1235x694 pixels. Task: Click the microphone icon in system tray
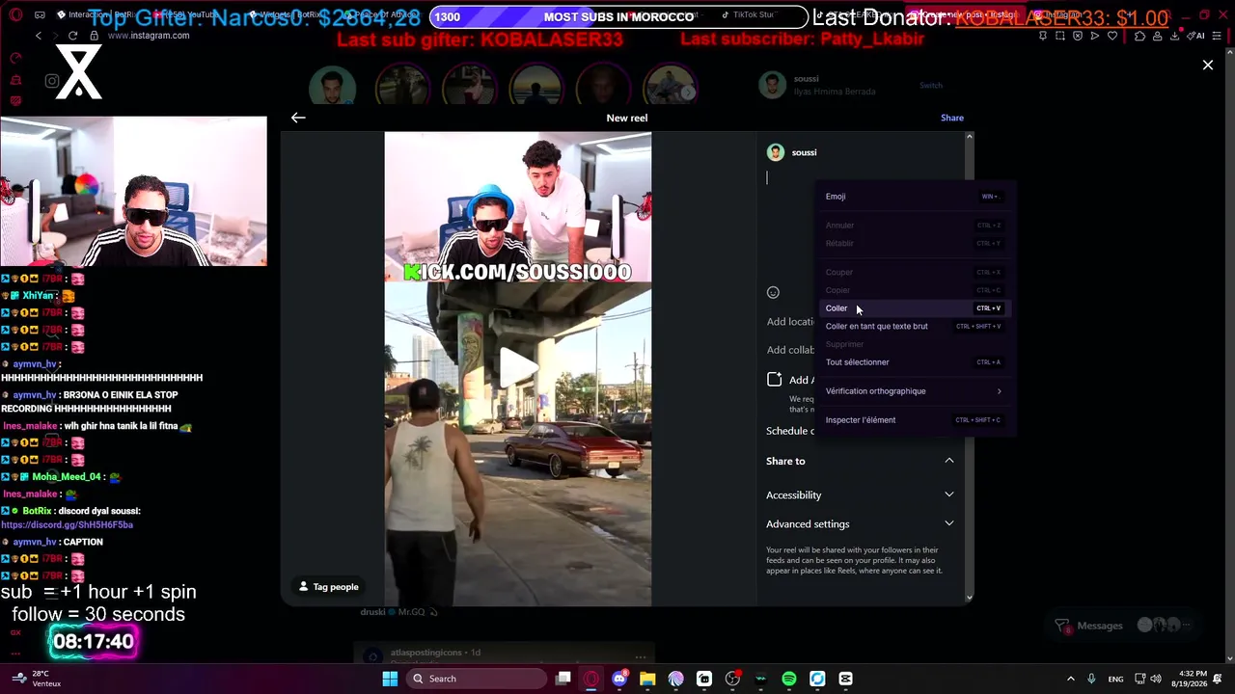click(x=1091, y=679)
